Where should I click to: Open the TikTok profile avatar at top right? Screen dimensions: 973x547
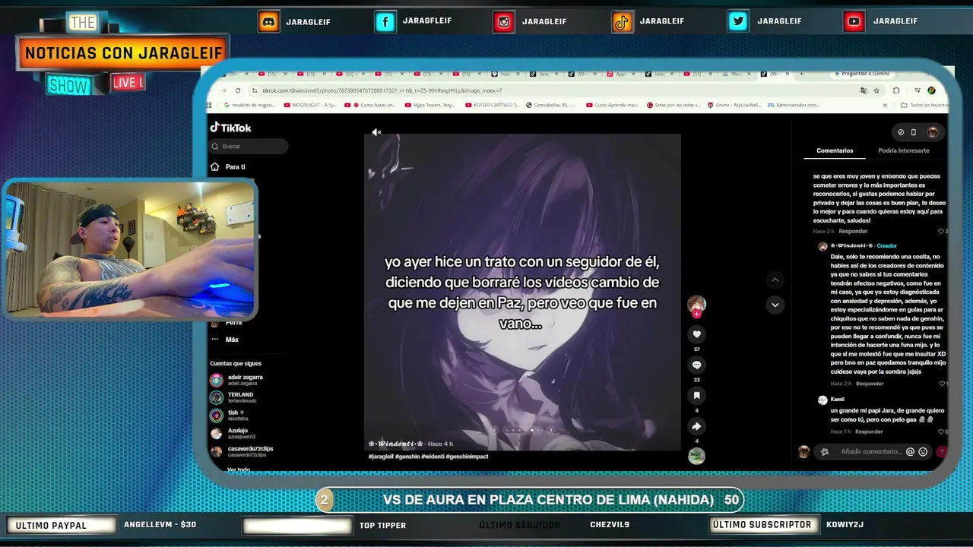click(932, 132)
